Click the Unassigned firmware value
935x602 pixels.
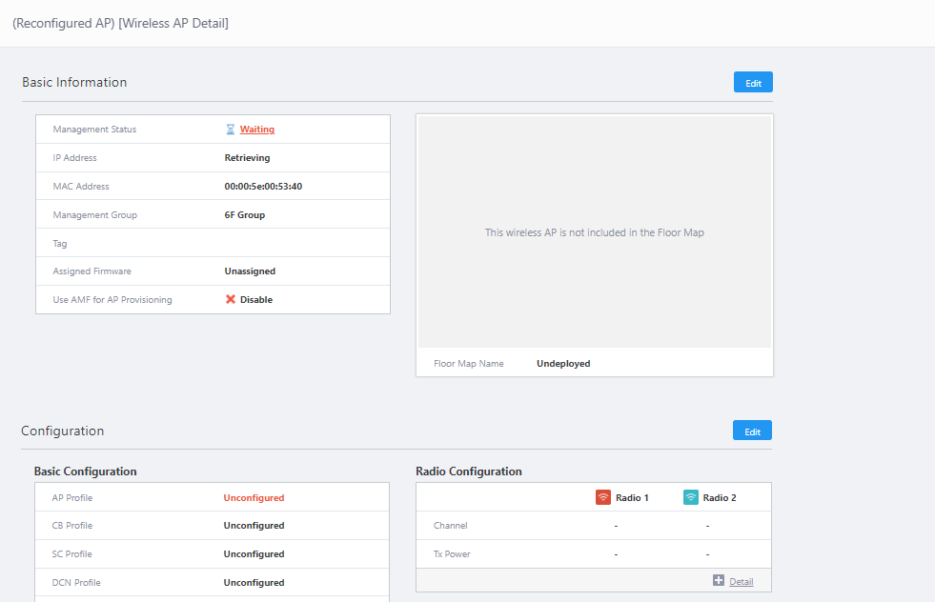click(250, 271)
